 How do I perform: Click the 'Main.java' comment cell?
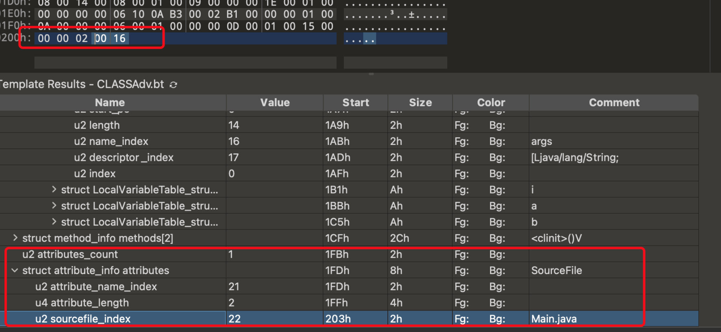(554, 319)
